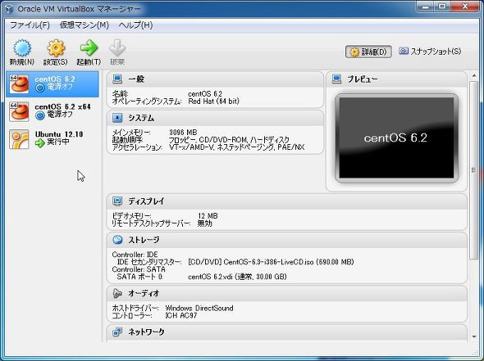Click the centOS 6.2.vdi disk entry
This screenshot has height=361, width=484.
(x=237, y=277)
